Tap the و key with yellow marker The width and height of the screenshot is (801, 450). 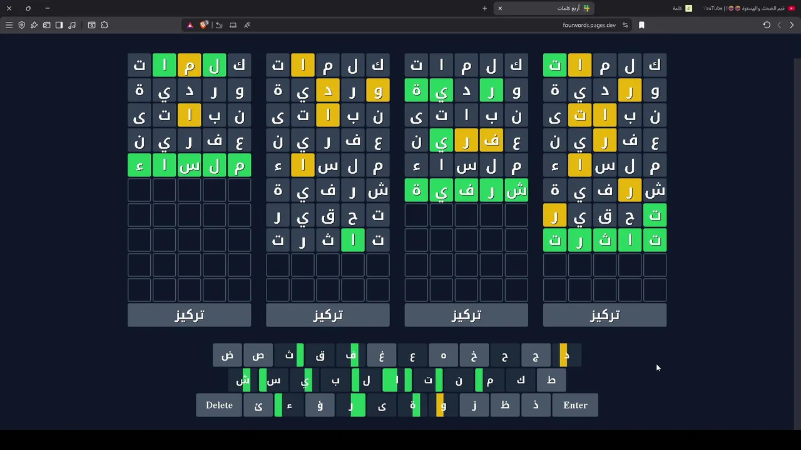coord(443,405)
